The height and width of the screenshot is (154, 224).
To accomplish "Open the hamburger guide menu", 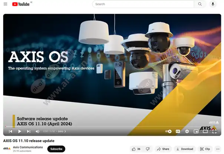I will [x=6, y=4].
